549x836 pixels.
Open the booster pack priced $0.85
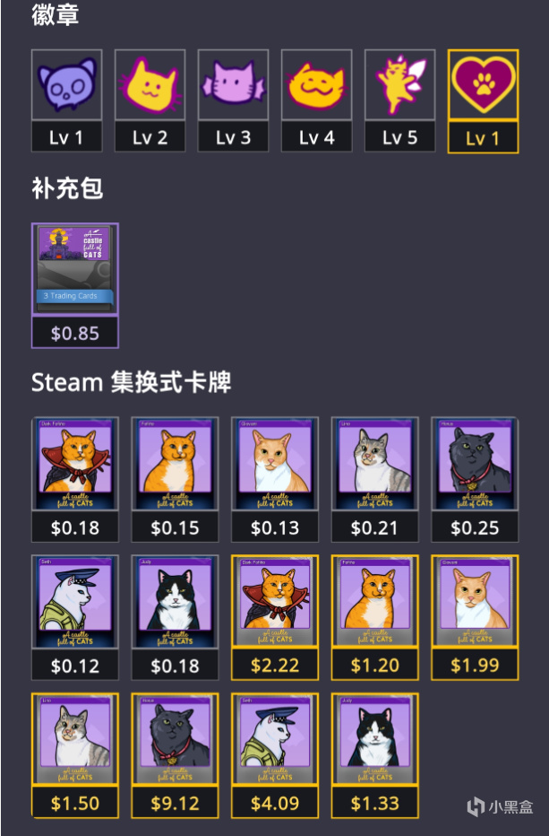(75, 285)
